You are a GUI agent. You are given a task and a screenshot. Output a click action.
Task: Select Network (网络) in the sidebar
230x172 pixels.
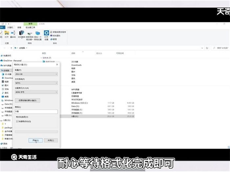click(x=4, y=143)
